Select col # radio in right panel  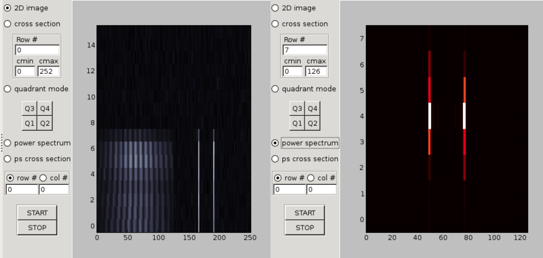tap(311, 178)
